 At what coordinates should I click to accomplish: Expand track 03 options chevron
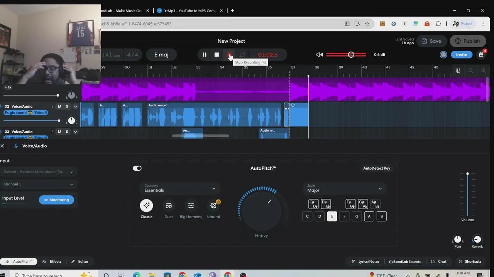point(76,132)
